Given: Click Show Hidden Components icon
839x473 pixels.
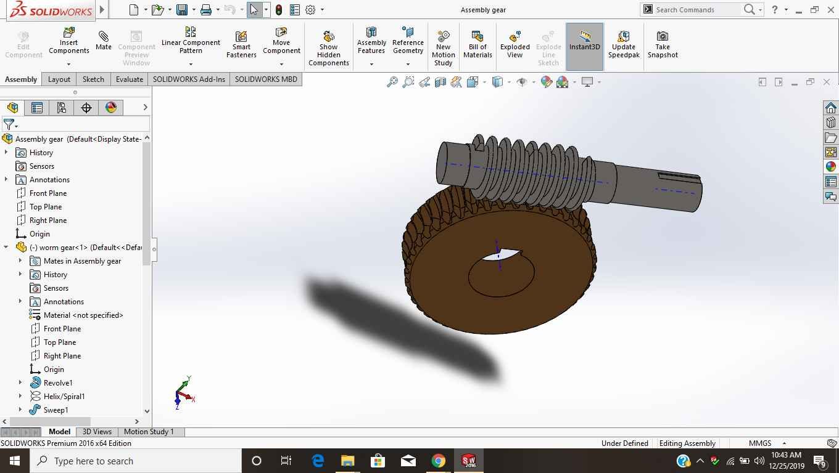Looking at the screenshot, I should (329, 36).
